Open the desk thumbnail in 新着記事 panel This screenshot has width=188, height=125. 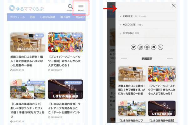(132, 73)
